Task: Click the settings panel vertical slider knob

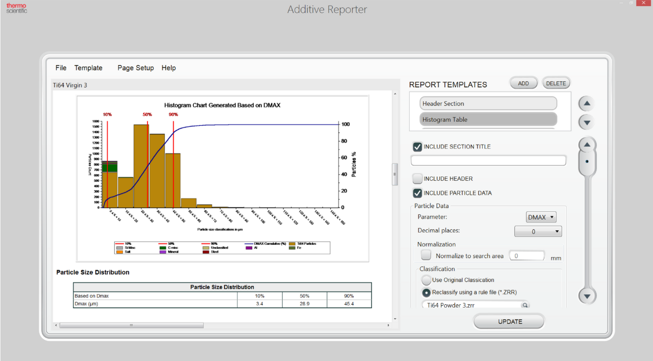Action: pos(587,161)
